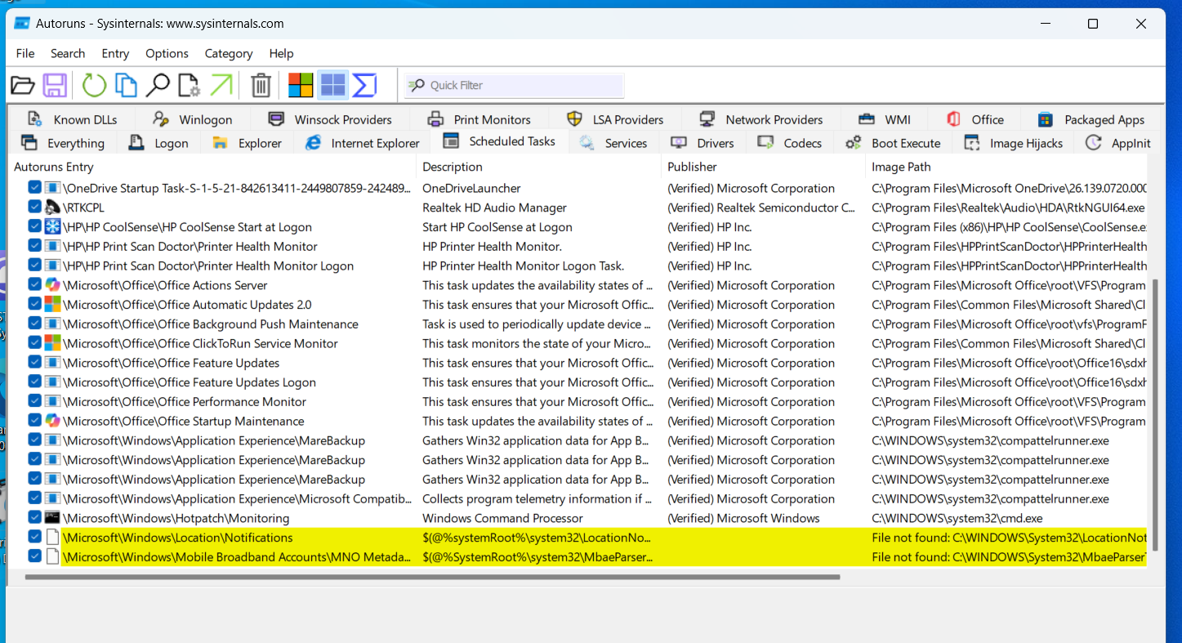Click the Realtek icon beside \RTKCPL

click(x=52, y=208)
